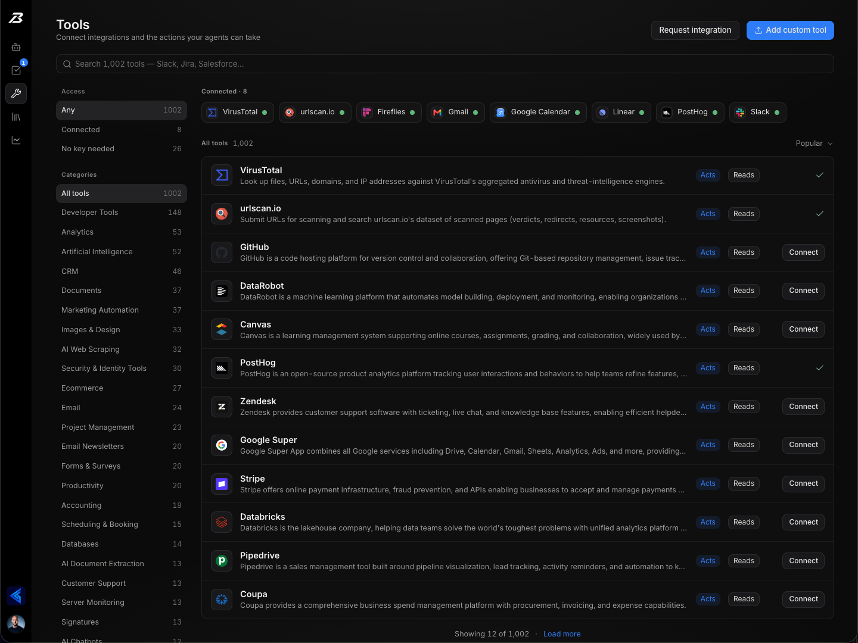Click the Pipedrive logo icon
This screenshot has width=858, height=643.
pyautogui.click(x=222, y=561)
